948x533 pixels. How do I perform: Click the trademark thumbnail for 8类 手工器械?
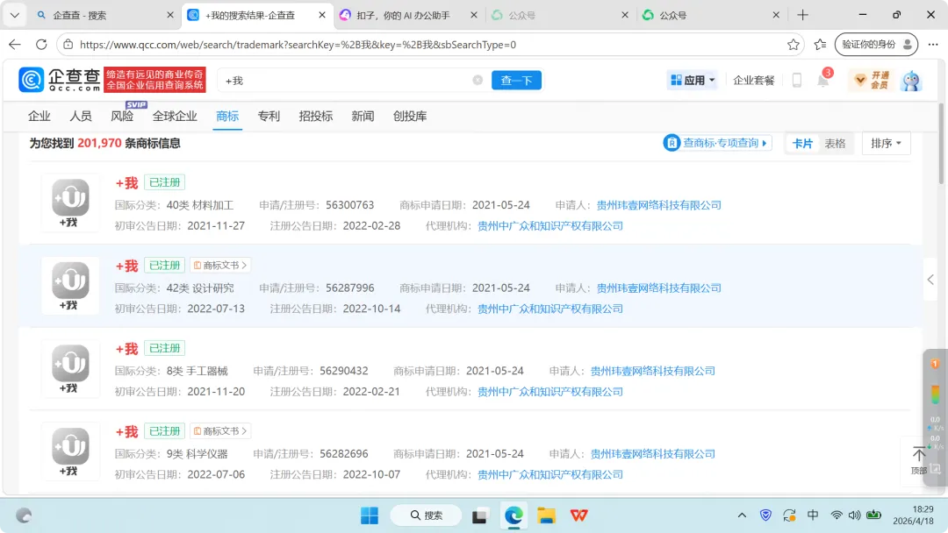pyautogui.click(x=70, y=368)
